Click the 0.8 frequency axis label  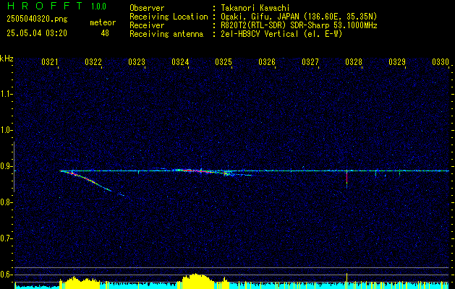6,202
